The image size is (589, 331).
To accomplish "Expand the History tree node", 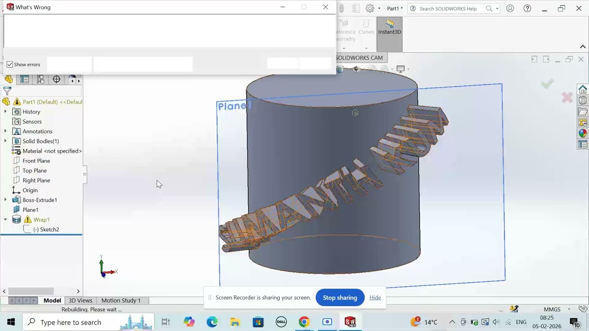I will tap(6, 112).
